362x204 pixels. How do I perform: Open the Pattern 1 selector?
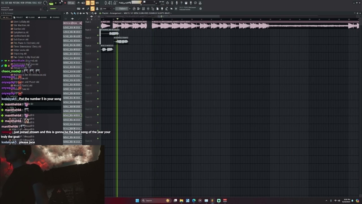[122, 8]
